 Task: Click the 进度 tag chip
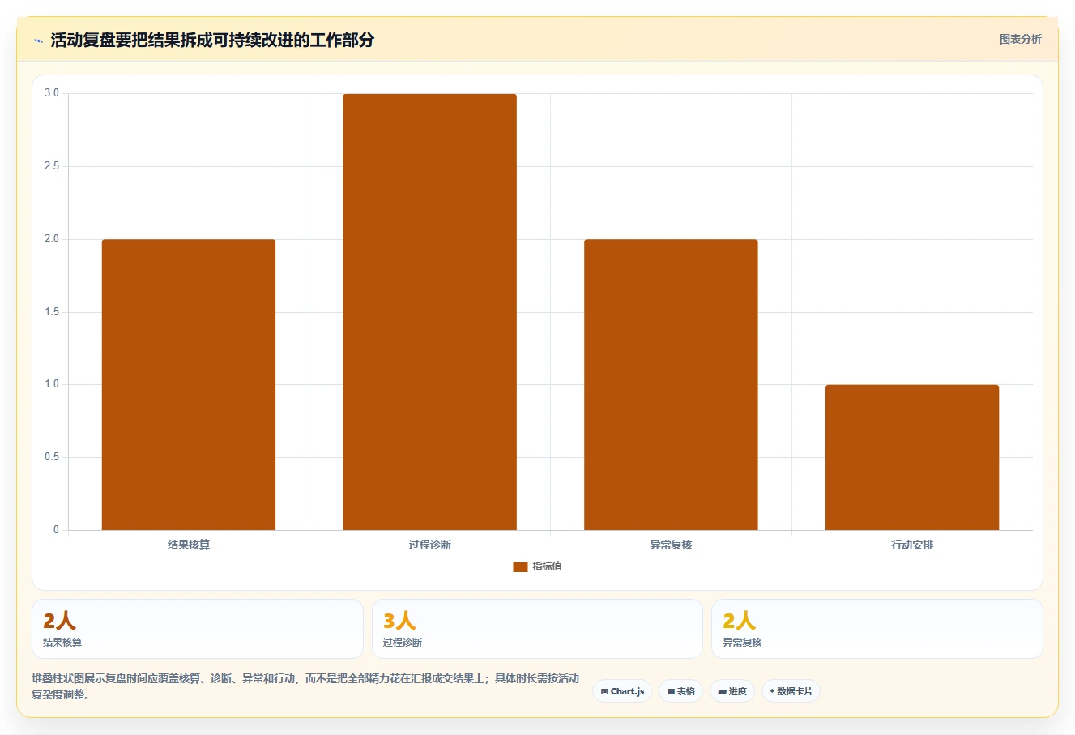click(x=732, y=691)
